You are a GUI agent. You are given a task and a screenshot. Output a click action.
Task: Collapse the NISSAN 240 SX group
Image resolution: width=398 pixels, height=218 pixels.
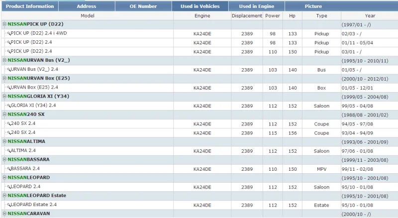pyautogui.click(x=4, y=114)
